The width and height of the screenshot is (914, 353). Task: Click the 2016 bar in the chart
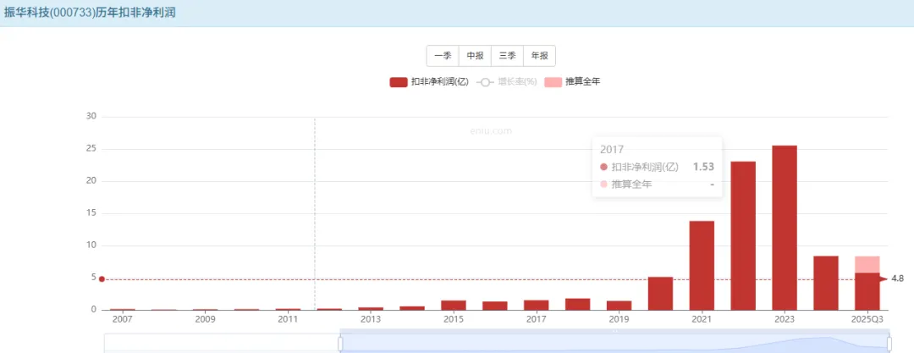point(495,306)
